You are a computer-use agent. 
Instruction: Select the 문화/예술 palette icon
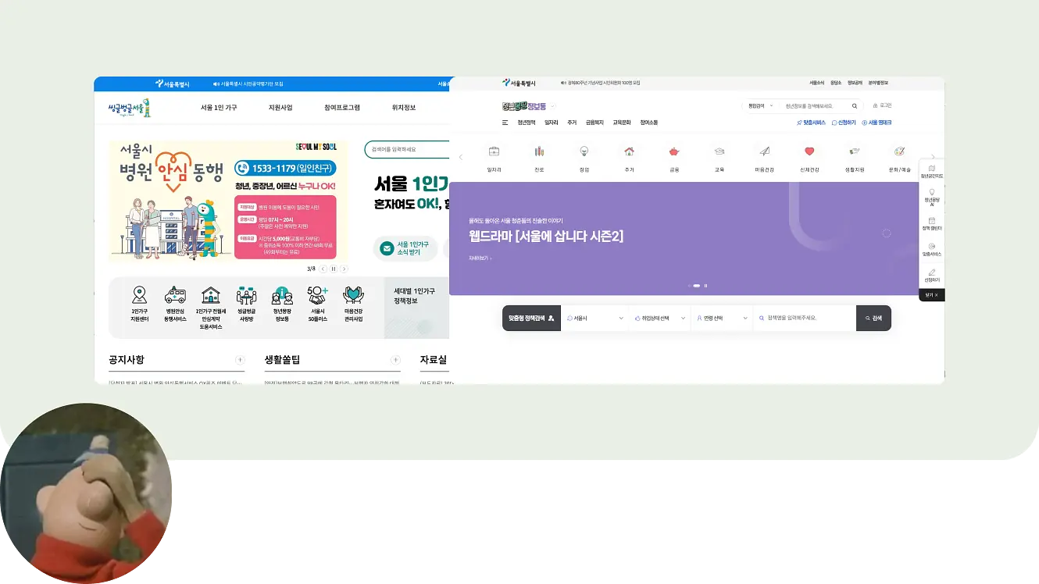899,151
